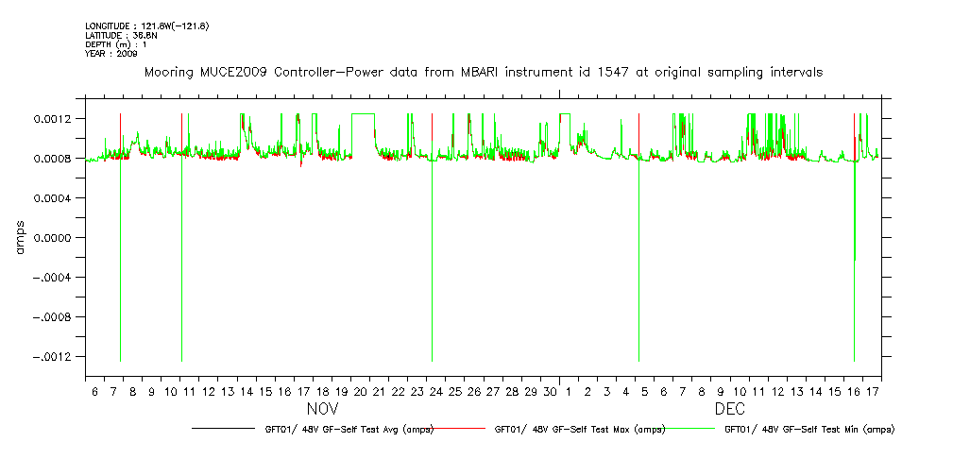The image size is (953, 476).
Task: Select the DEC month label
Action: point(730,410)
